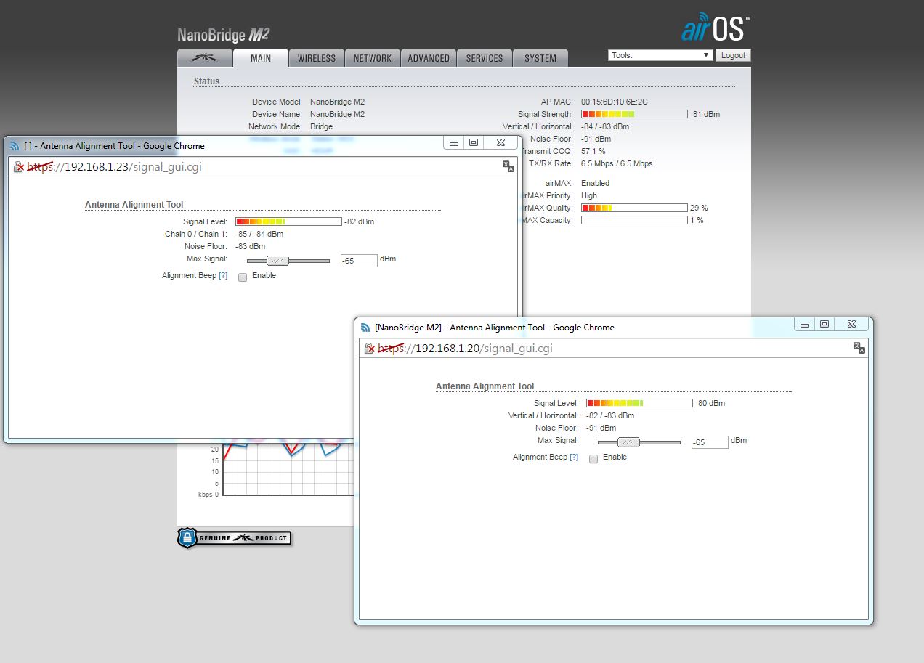The image size is (924, 663).
Task: Click the Transmit CCQ value 57.1 %
Action: [593, 151]
